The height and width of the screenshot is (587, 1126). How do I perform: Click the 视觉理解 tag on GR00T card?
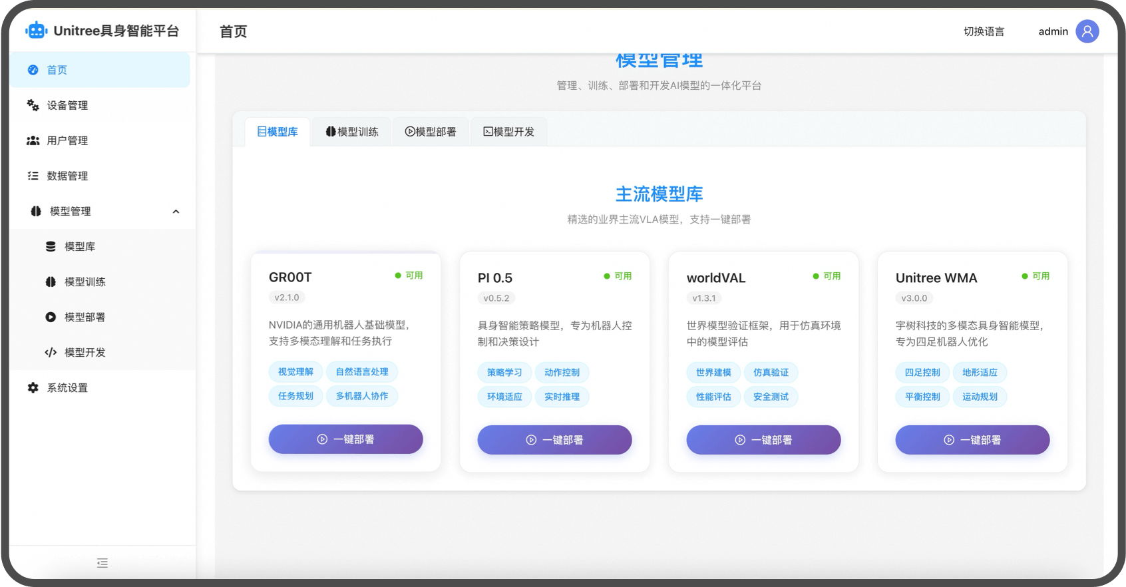(x=295, y=372)
